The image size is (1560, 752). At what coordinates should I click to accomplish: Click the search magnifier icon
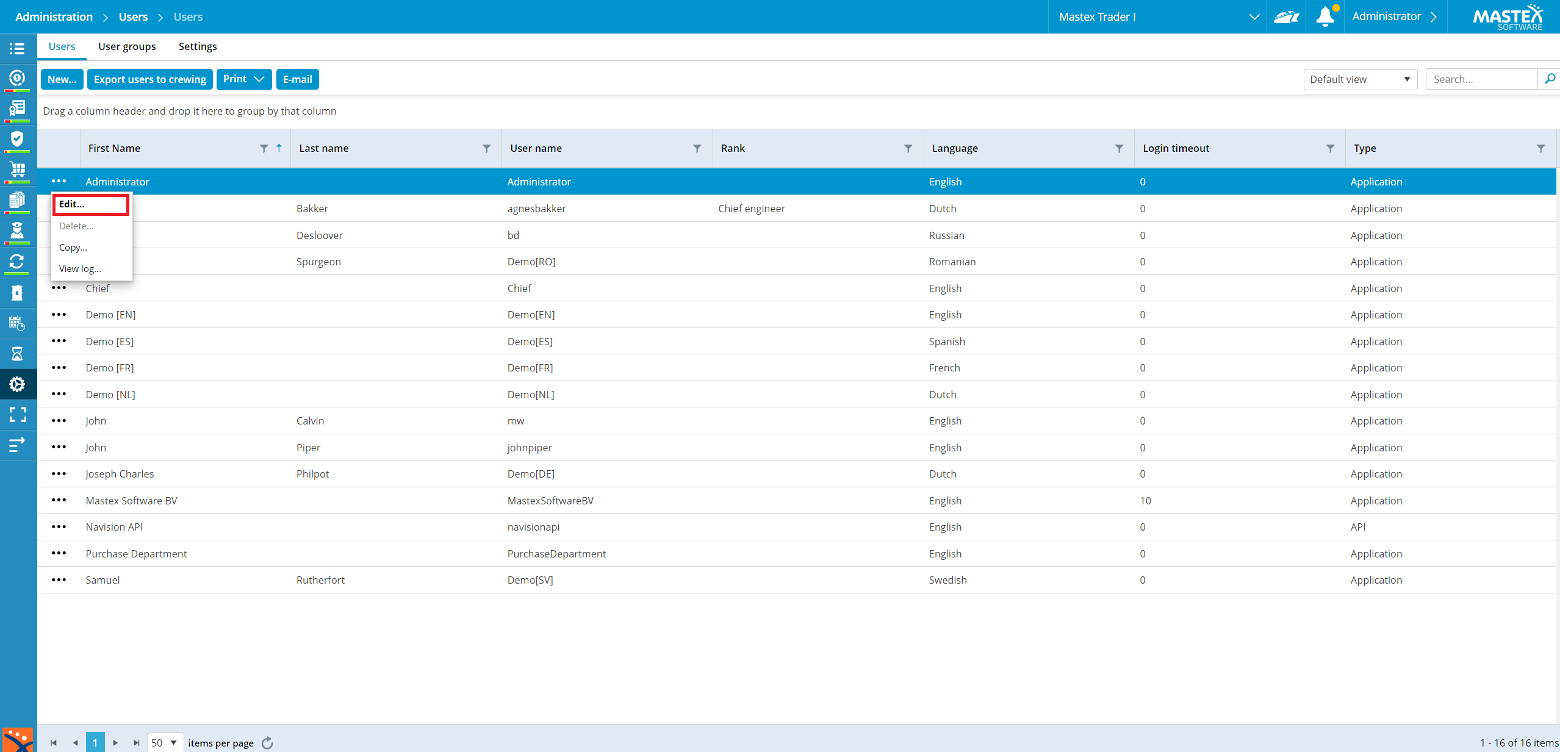(x=1549, y=79)
